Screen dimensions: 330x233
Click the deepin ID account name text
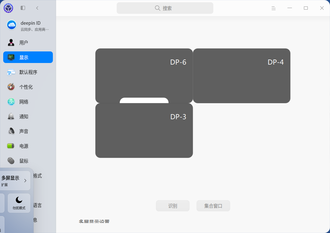(x=31, y=23)
